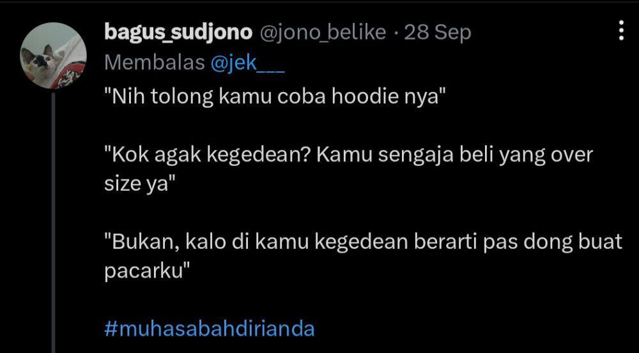This screenshot has width=639, height=353.
Task: Open the cat profile picture avatar
Action: (53, 56)
